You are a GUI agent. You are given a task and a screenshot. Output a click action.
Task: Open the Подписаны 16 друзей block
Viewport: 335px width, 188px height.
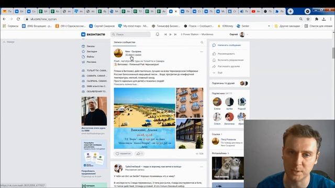229,84
